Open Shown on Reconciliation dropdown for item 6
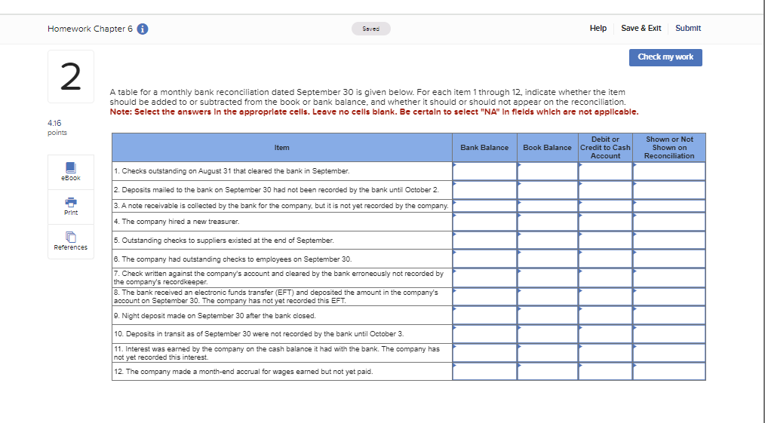Screen dimensions: 765x423 click(669, 259)
